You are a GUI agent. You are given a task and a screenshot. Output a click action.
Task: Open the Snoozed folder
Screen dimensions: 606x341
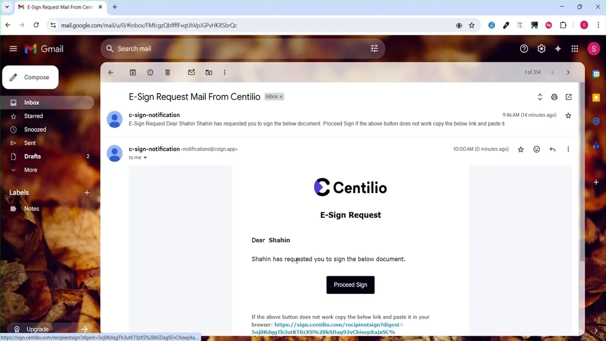pos(47,130)
